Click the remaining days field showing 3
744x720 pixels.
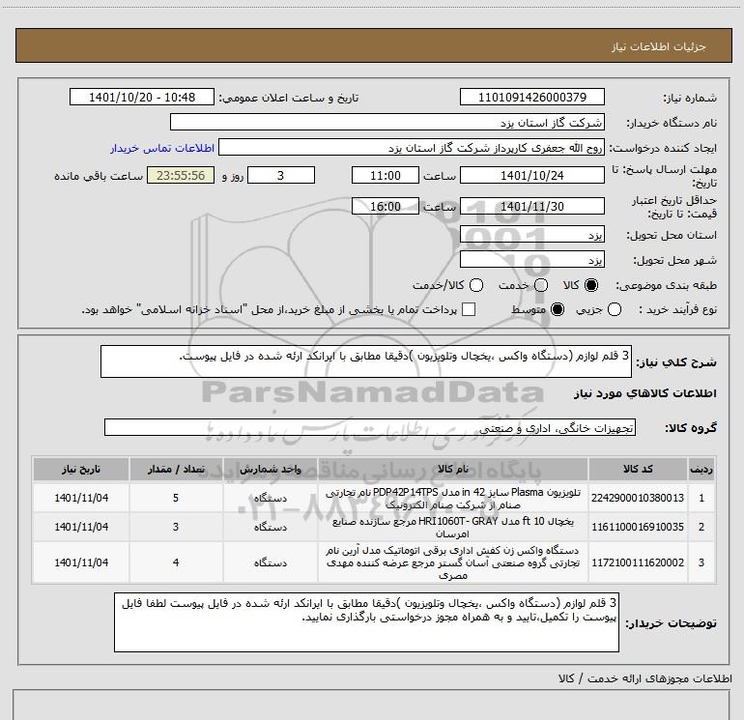tap(281, 175)
